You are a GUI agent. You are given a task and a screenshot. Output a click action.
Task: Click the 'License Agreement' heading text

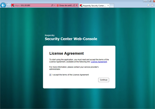pos(66,53)
